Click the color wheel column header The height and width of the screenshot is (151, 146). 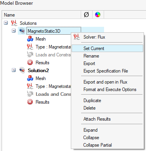(98, 15)
